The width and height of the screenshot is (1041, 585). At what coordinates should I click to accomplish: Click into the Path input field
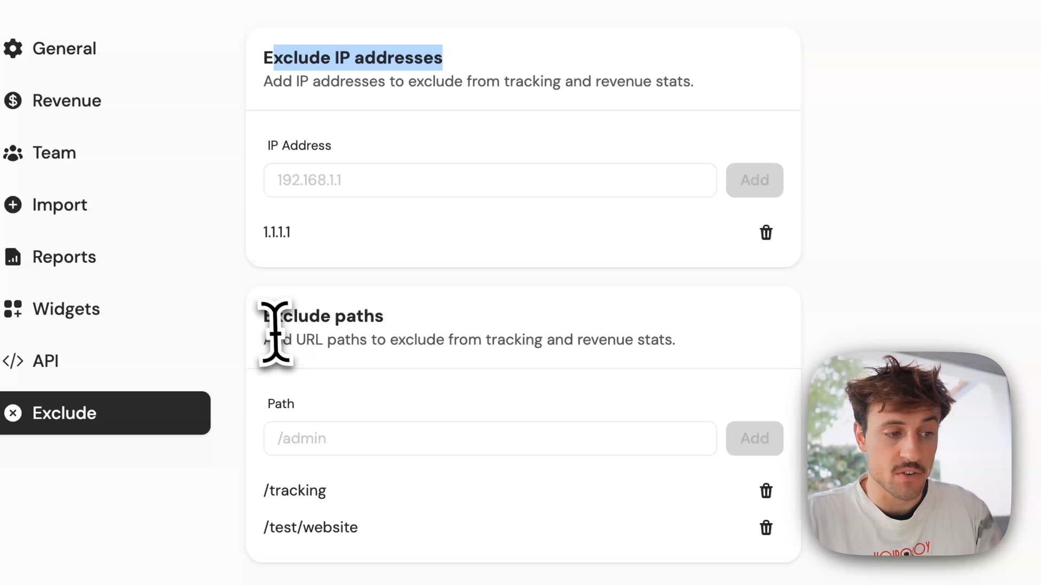490,438
